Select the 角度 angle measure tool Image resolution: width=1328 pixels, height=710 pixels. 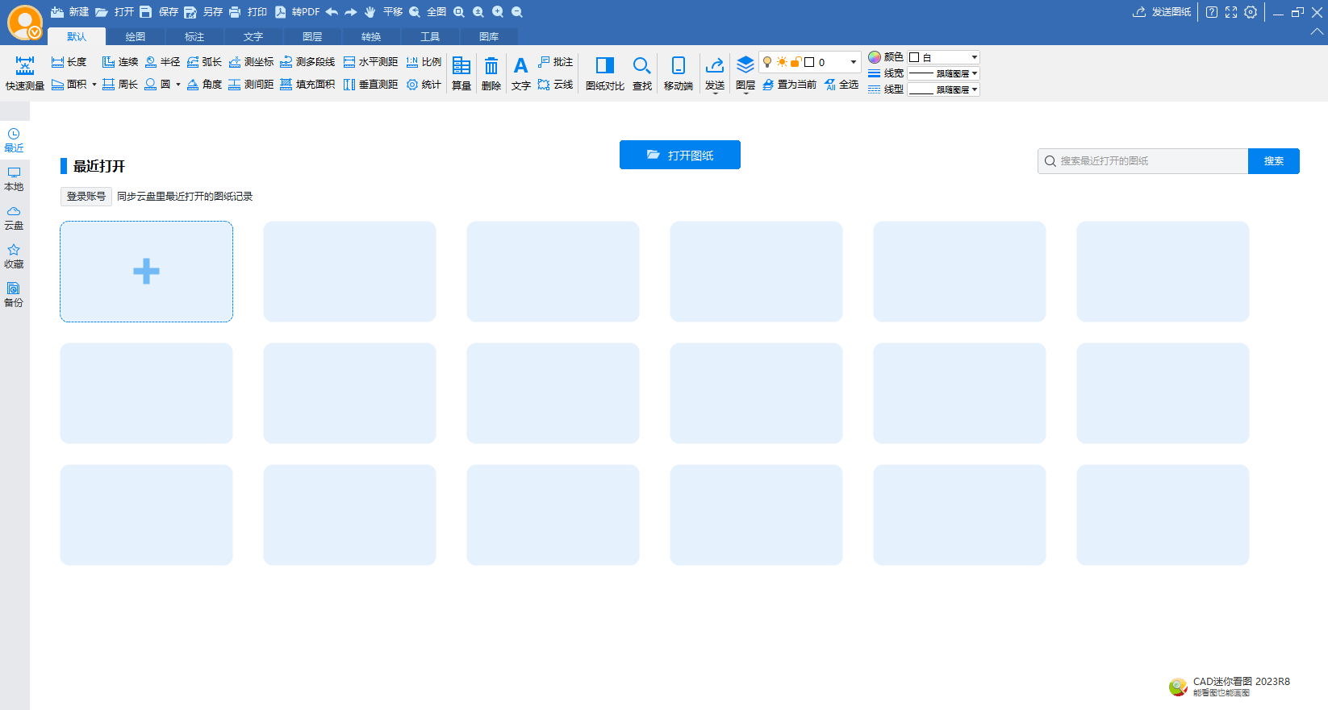tap(204, 85)
